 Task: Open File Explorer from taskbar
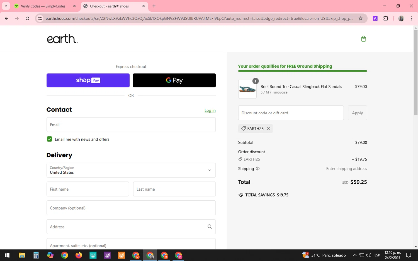click(22, 255)
